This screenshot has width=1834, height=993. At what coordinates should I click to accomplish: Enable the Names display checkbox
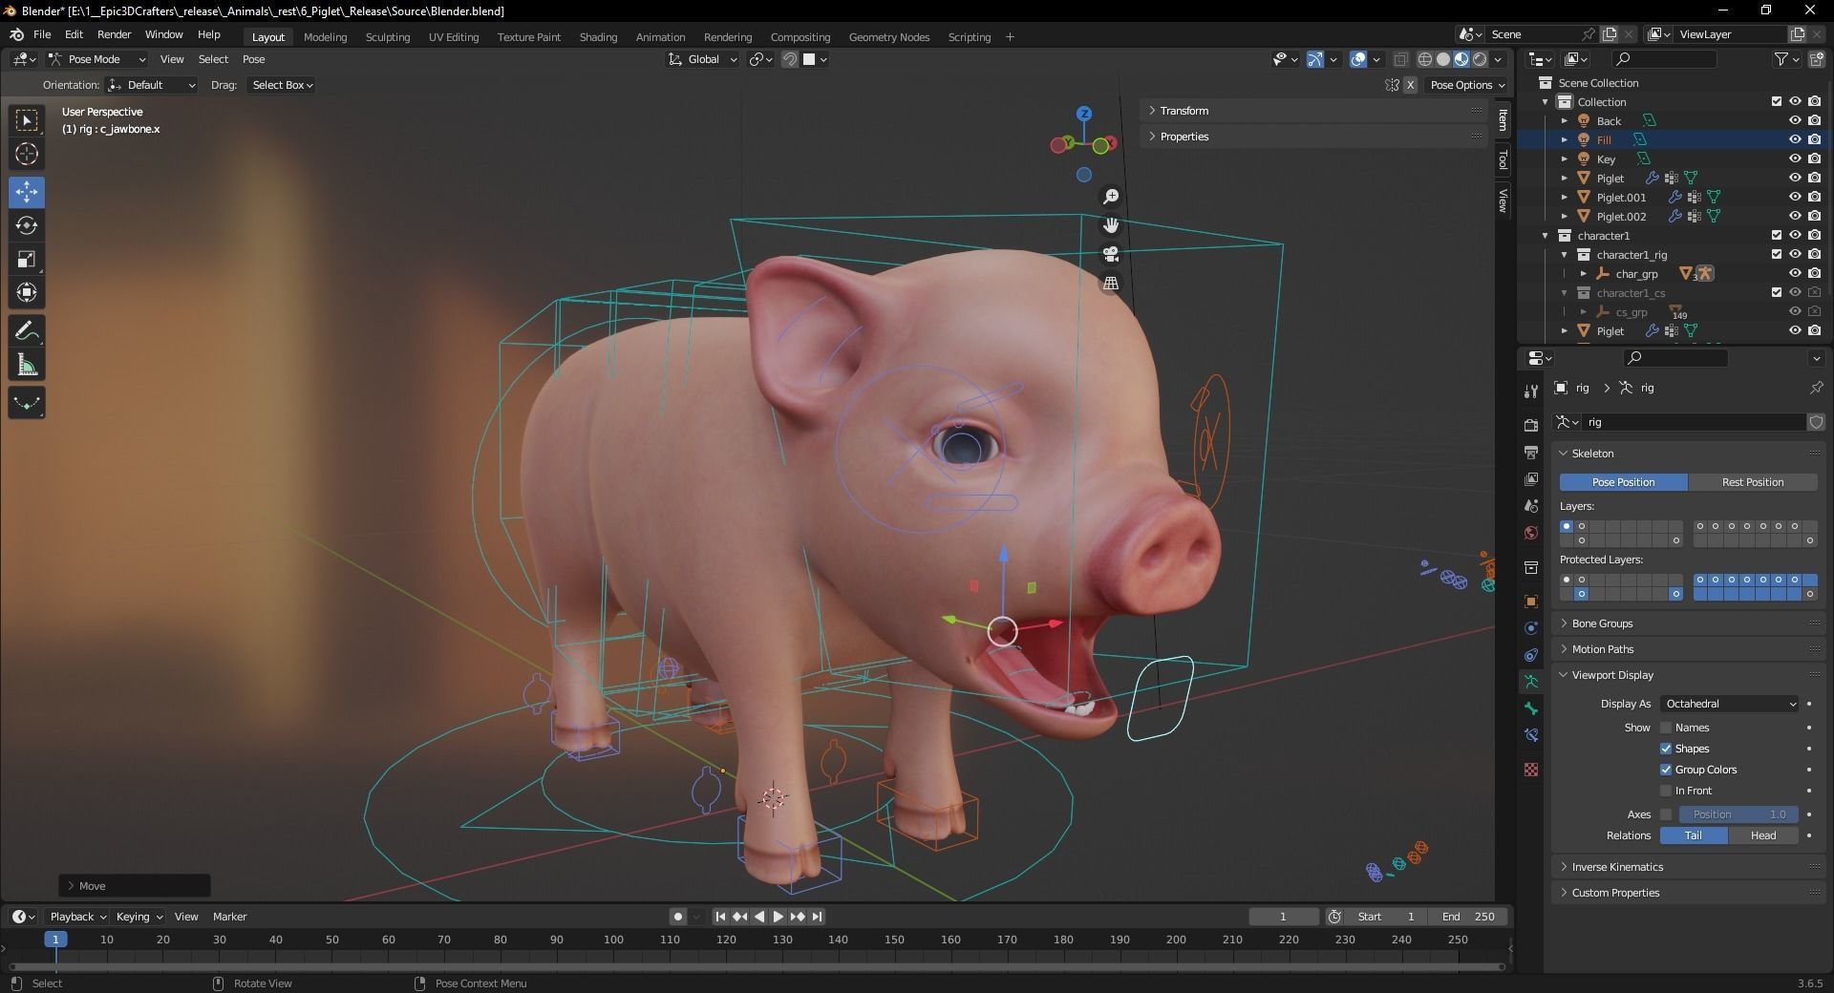tap(1666, 728)
